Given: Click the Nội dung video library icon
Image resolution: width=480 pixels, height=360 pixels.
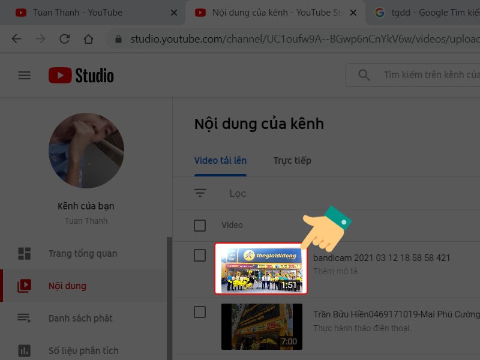Looking at the screenshot, I should coord(24,286).
